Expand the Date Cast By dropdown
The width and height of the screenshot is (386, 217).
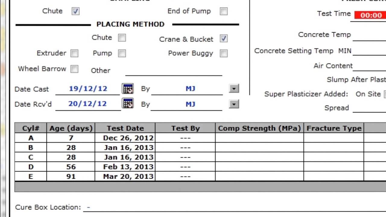(x=234, y=89)
